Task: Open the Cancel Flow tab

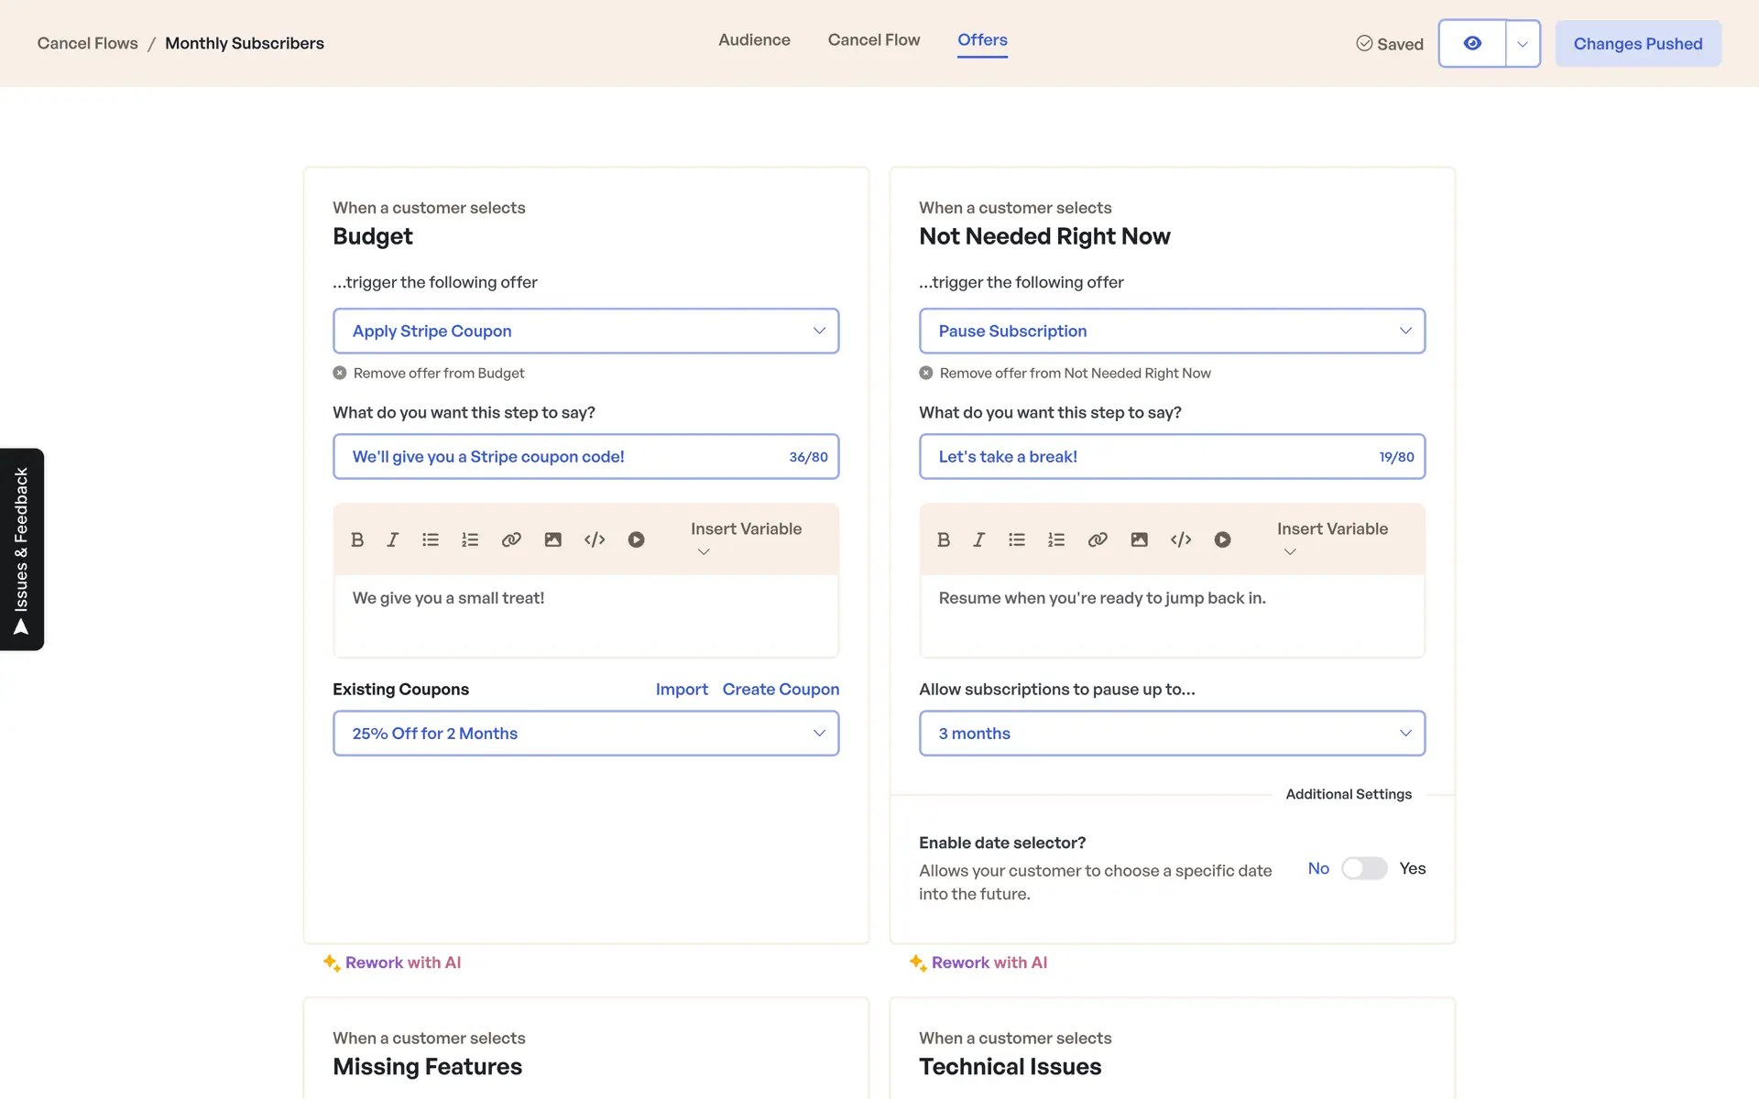Action: pyautogui.click(x=873, y=40)
